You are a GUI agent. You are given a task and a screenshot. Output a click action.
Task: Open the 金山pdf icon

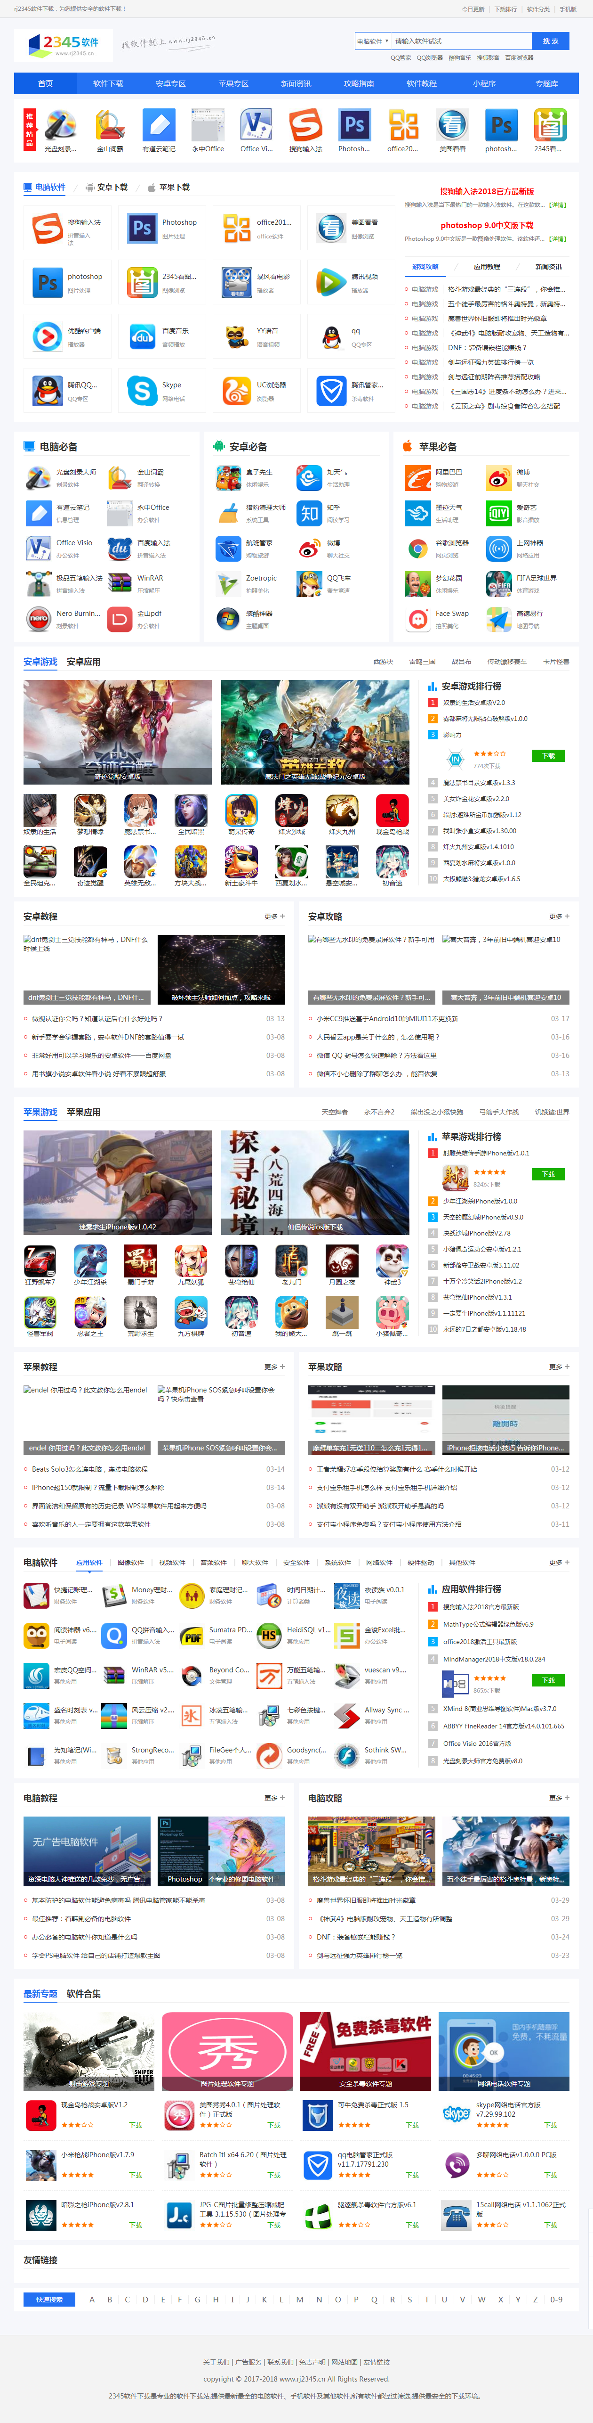click(120, 618)
